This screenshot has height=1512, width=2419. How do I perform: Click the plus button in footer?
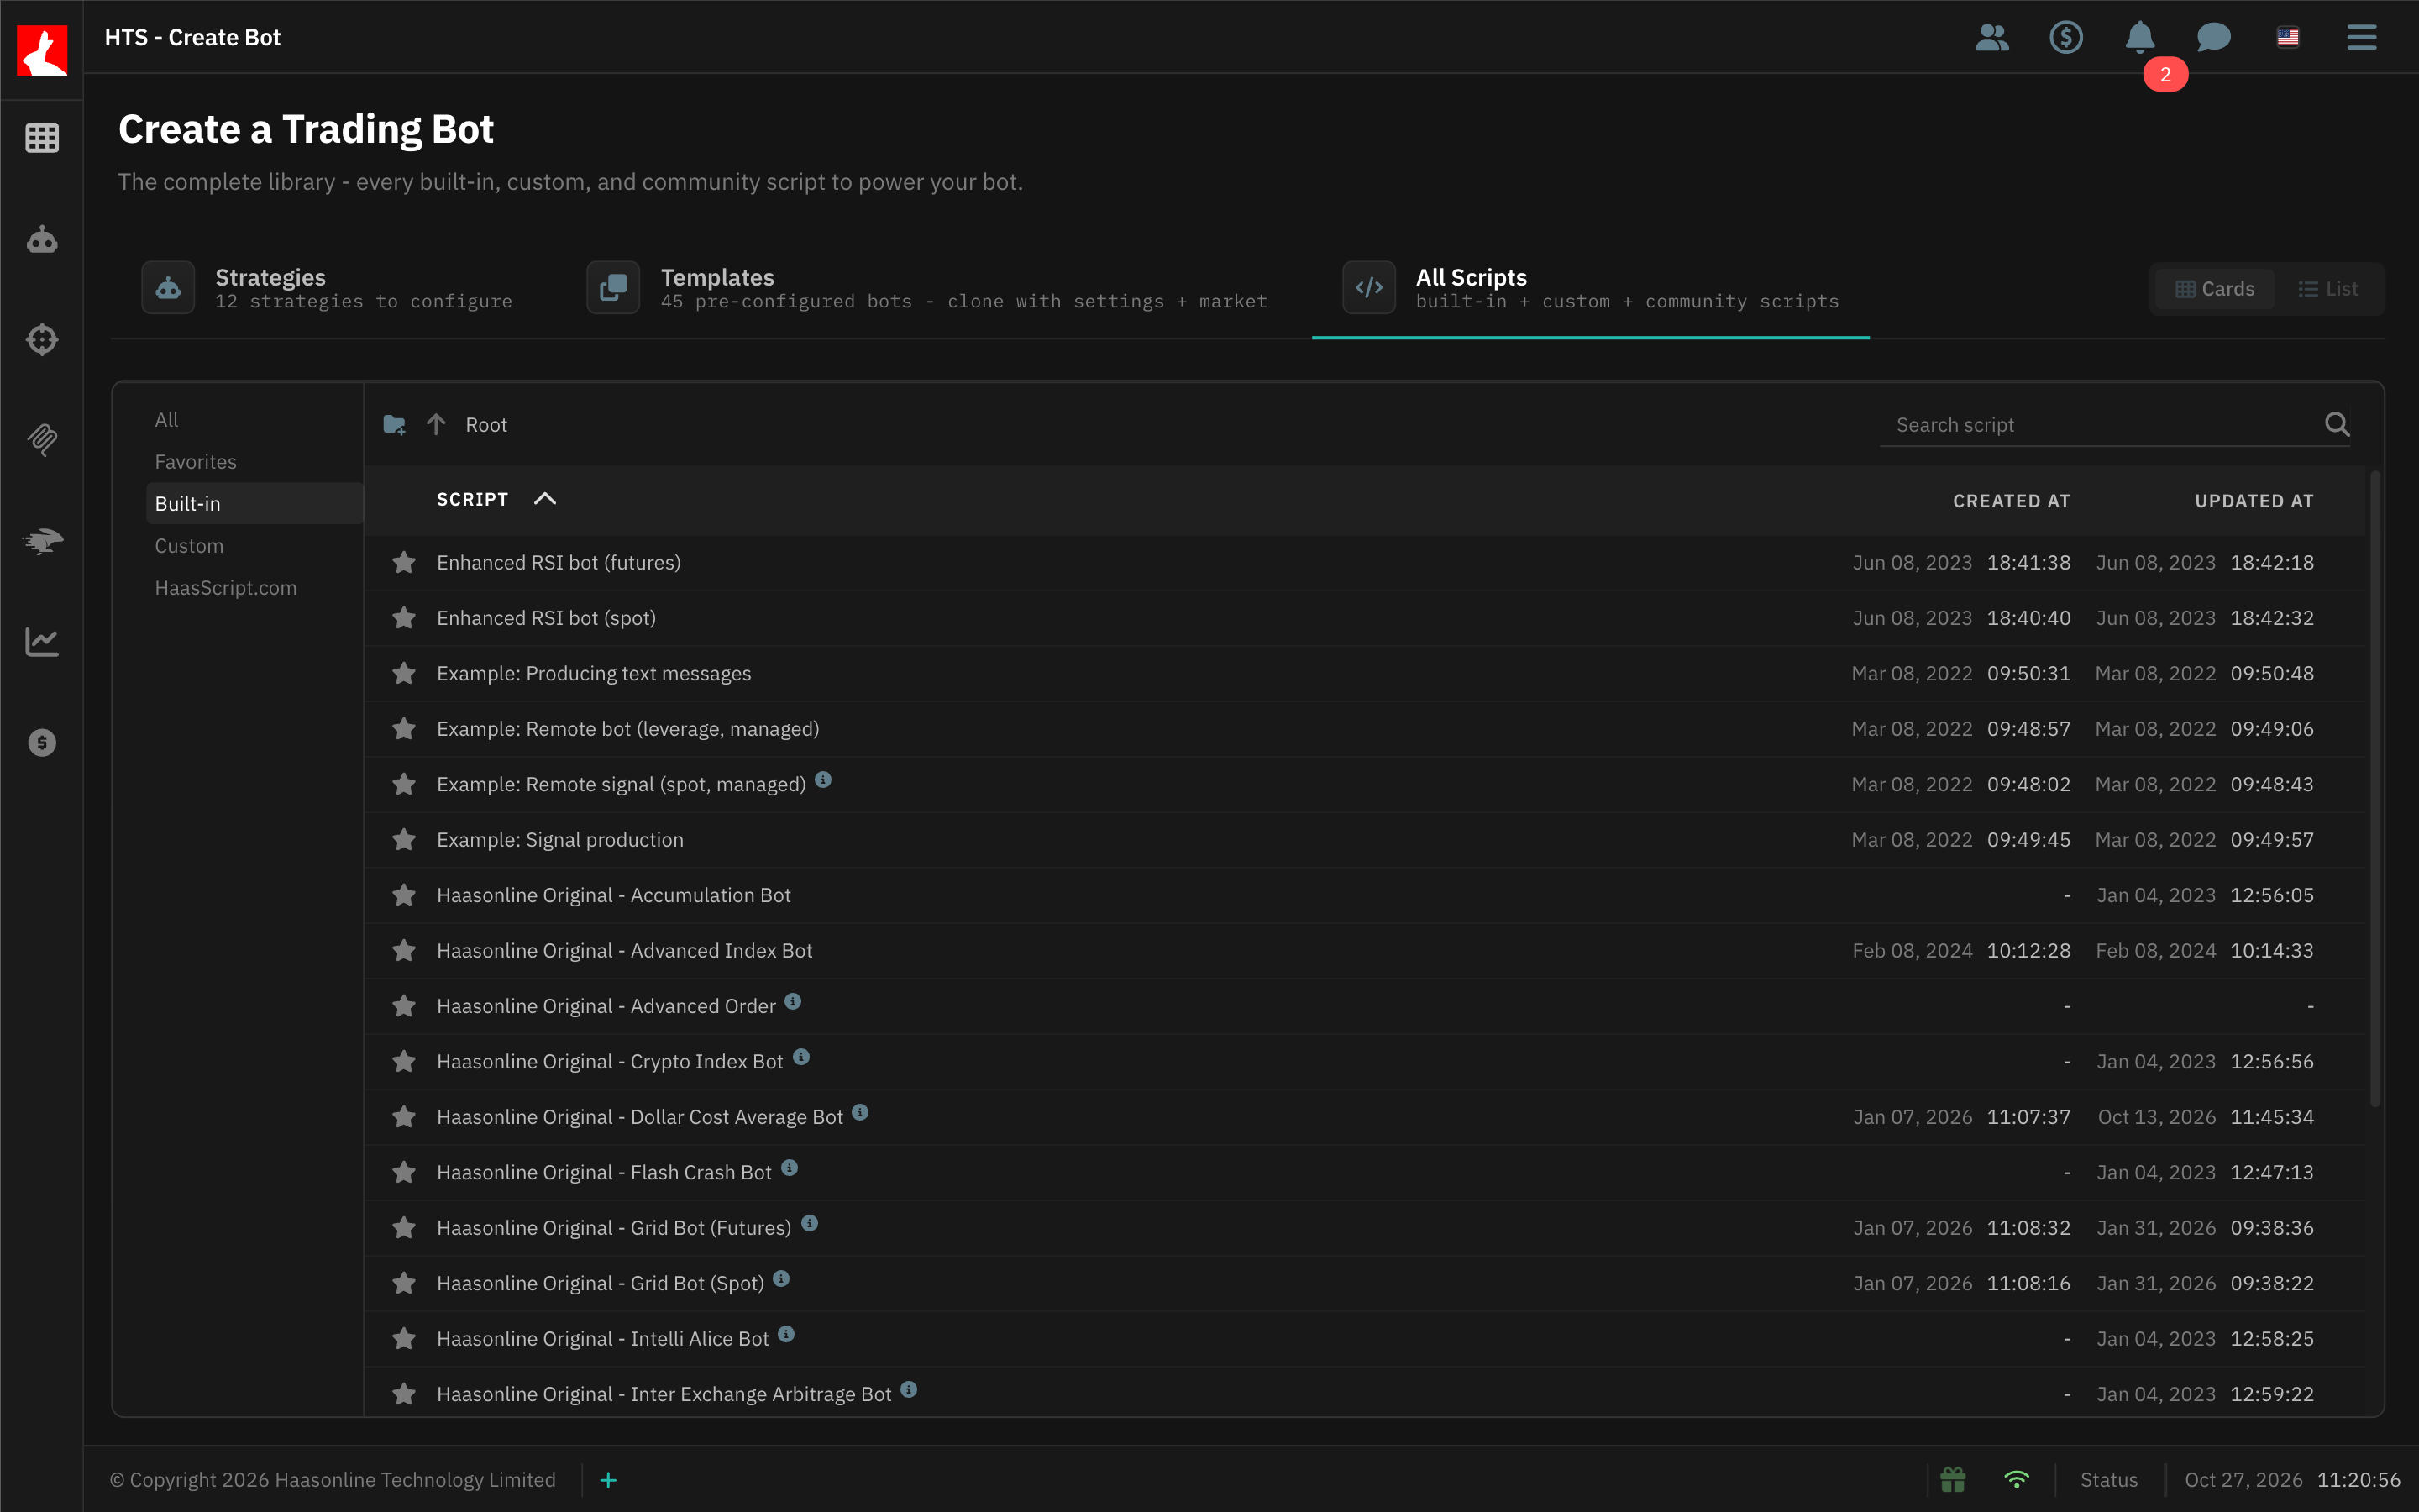pyautogui.click(x=608, y=1480)
